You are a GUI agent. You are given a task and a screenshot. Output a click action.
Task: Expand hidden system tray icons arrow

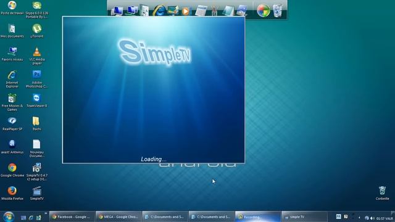[359, 218]
